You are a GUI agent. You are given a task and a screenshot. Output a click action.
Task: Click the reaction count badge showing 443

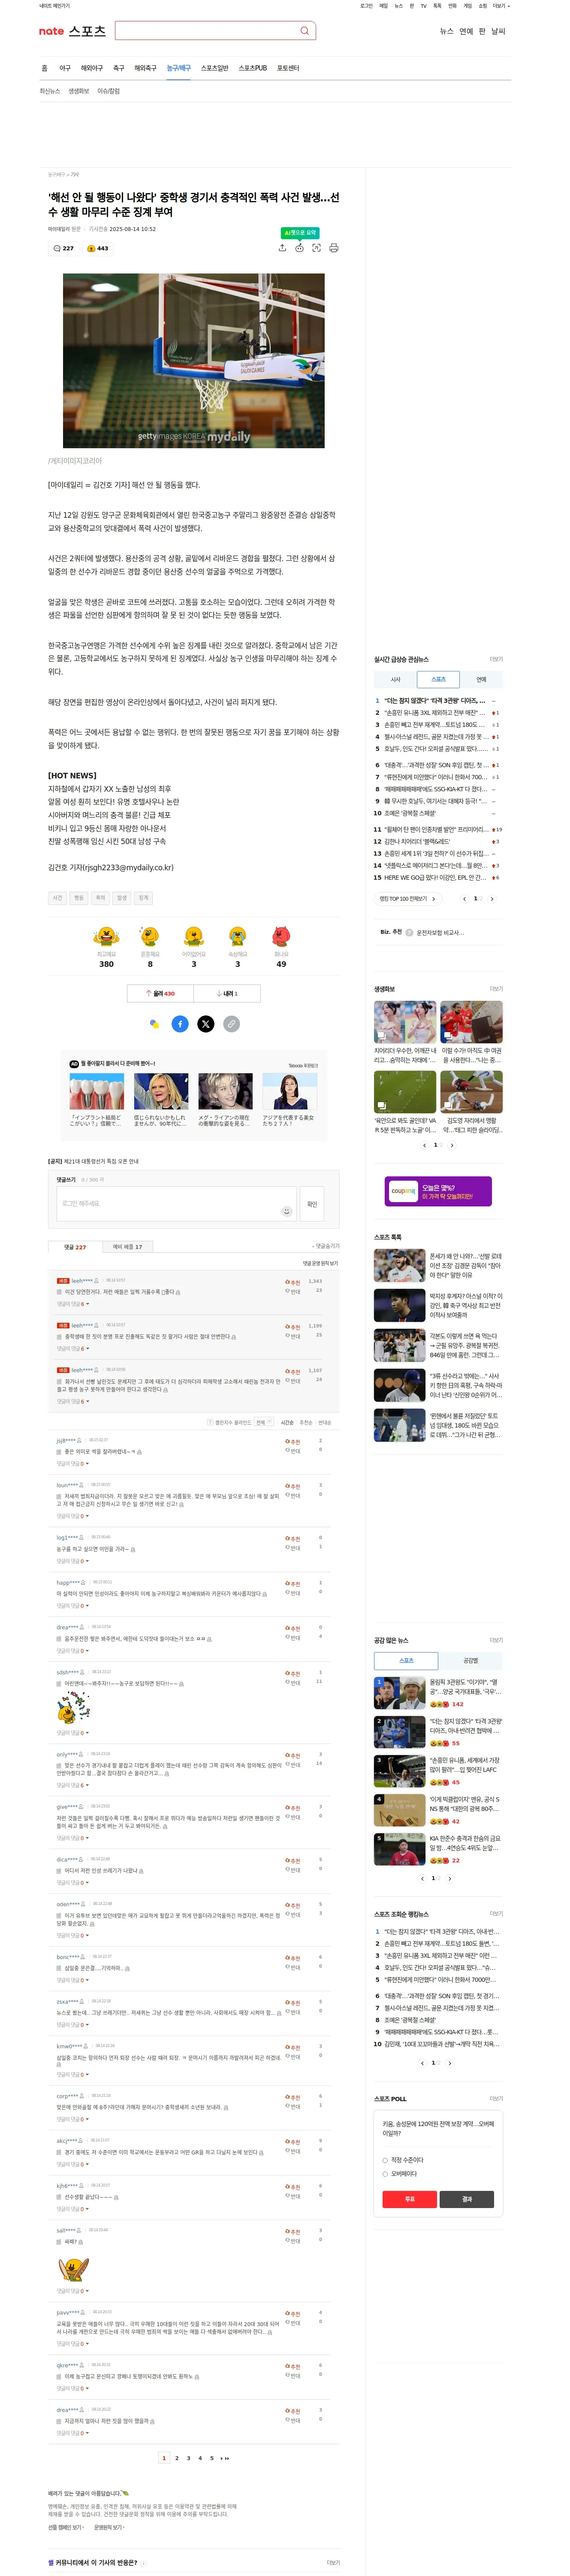click(98, 248)
